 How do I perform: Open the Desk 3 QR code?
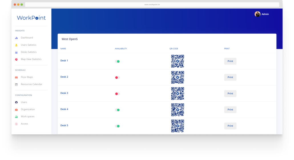pos(177,93)
